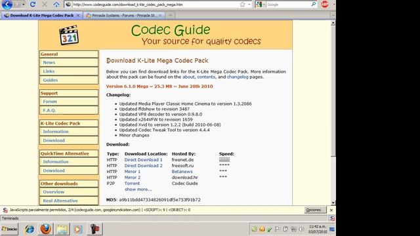Open the address bar history dropdown
Screen dimensions: 420x236
click(x=249, y=5)
